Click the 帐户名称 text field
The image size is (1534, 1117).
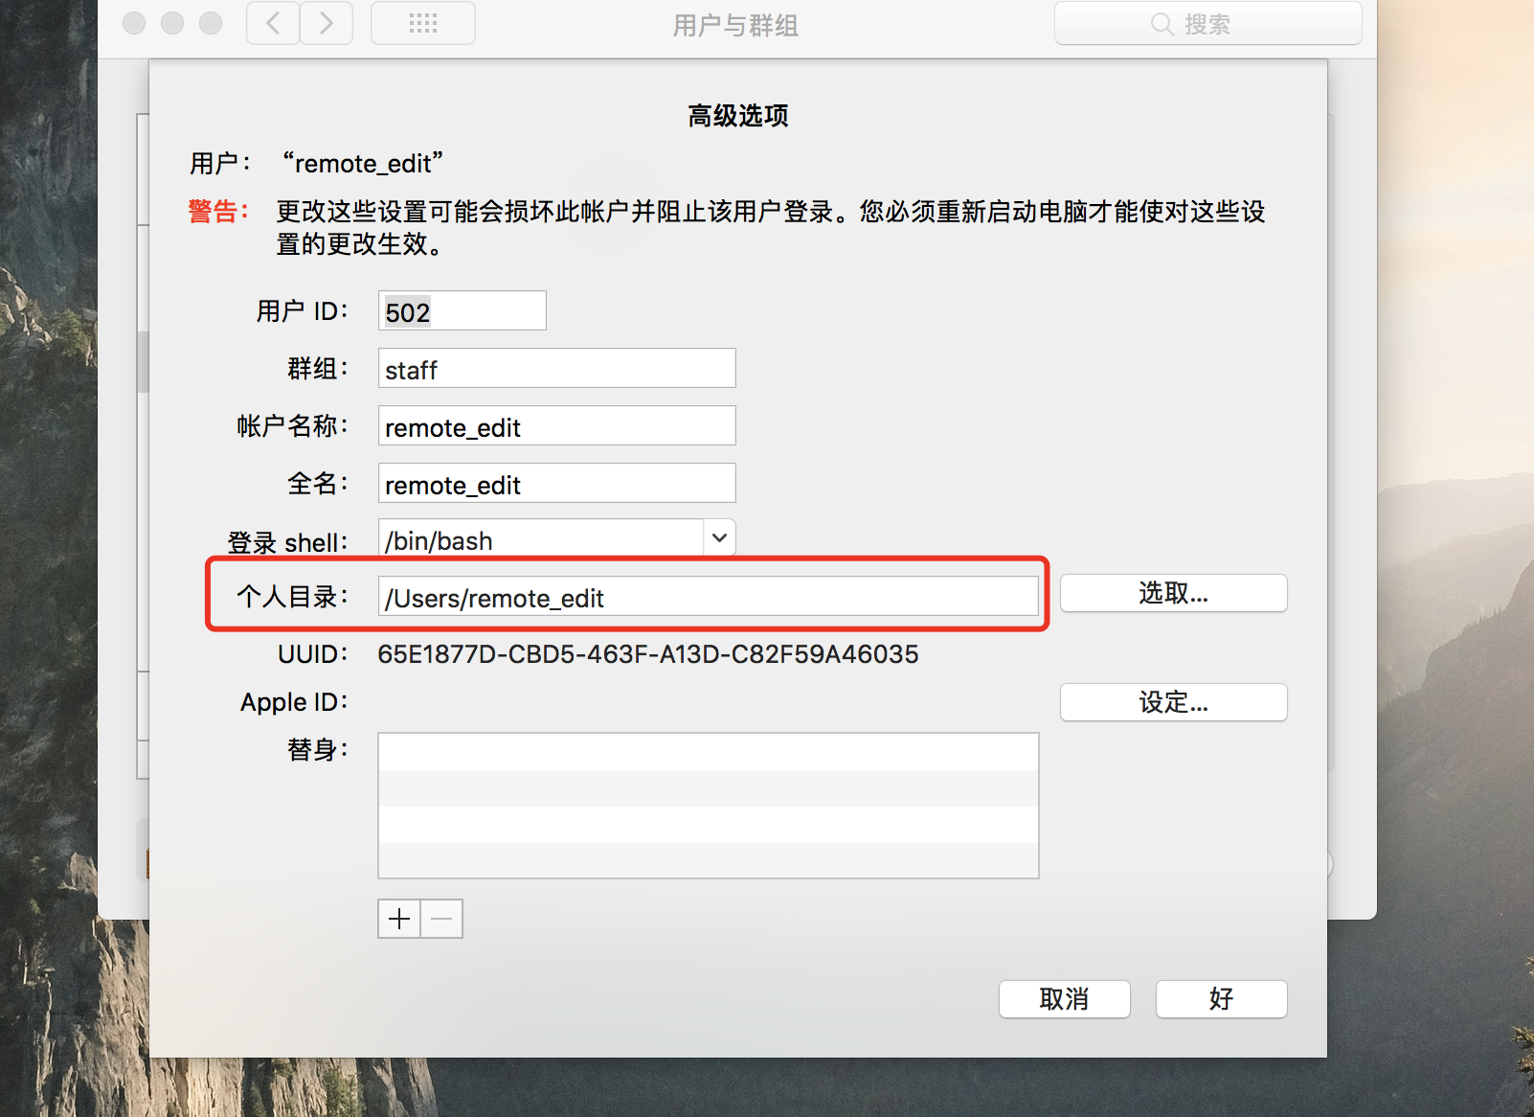coord(556,426)
